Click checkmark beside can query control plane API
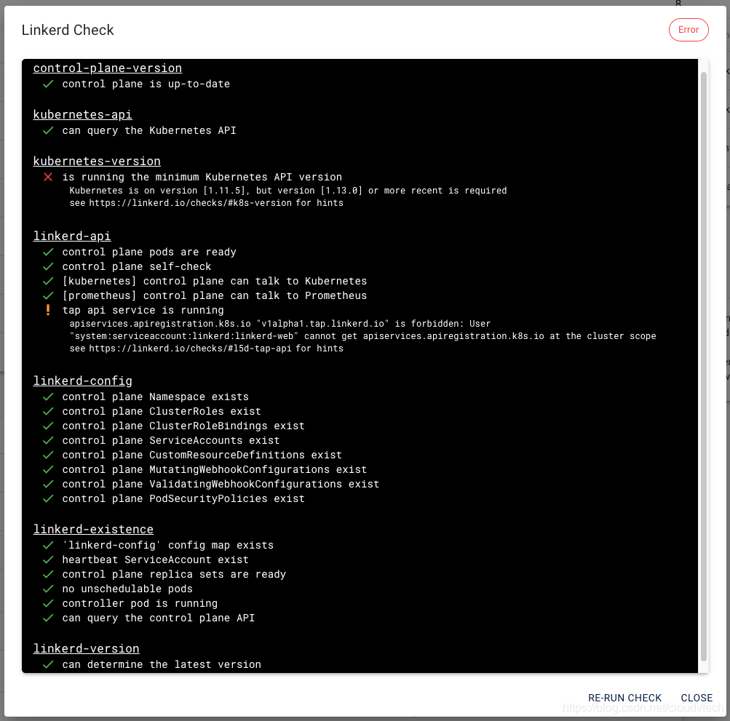The image size is (730, 721). pos(48,618)
